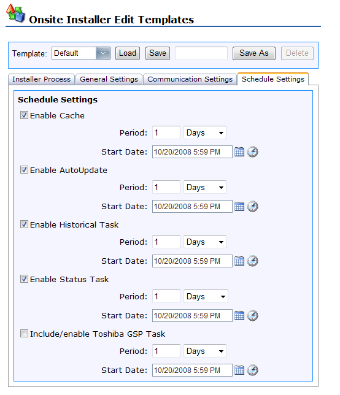This screenshot has width=340, height=395.
Task: Expand the Days dropdown under Enable Status Task
Action: click(x=206, y=296)
